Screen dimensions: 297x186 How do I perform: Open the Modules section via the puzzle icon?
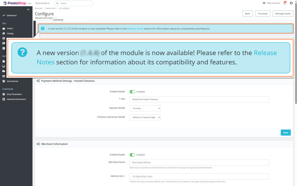tap(3, 61)
